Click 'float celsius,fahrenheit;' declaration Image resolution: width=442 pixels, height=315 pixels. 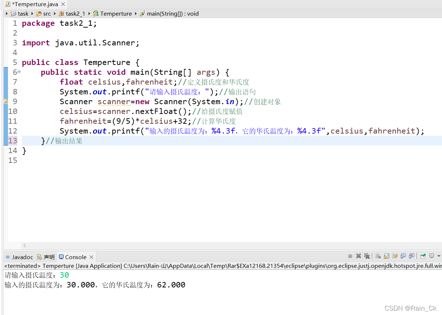click(x=118, y=82)
